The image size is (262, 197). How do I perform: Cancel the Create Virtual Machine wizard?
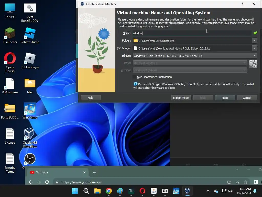(x=247, y=98)
